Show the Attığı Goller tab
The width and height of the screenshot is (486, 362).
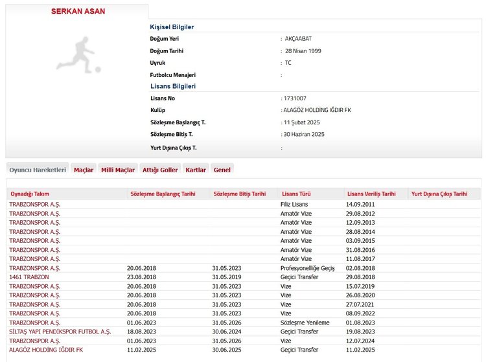tap(160, 170)
